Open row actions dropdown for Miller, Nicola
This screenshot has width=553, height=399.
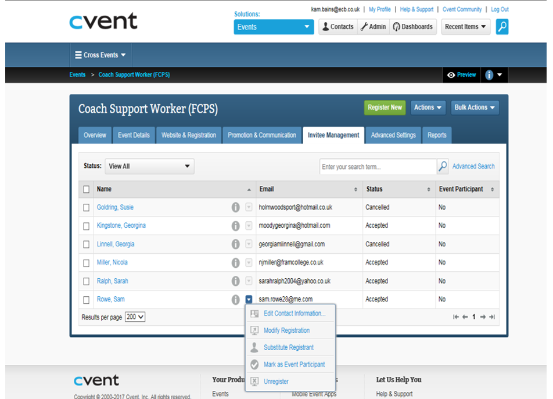pyautogui.click(x=249, y=263)
